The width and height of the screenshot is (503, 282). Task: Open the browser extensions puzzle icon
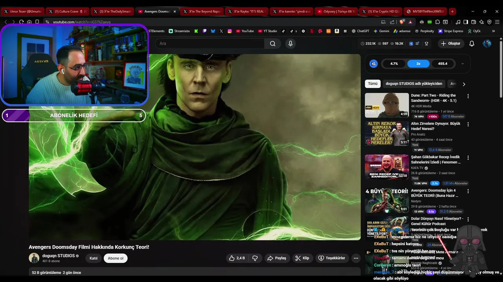pos(437,22)
